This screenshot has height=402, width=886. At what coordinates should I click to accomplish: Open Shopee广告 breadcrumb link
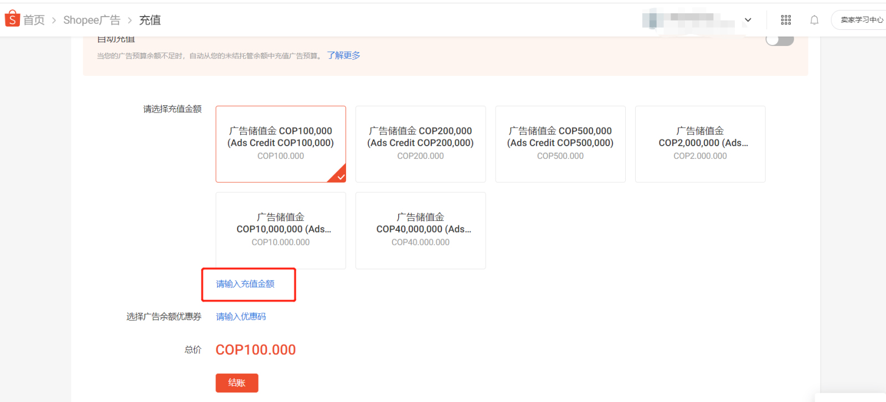pyautogui.click(x=92, y=20)
